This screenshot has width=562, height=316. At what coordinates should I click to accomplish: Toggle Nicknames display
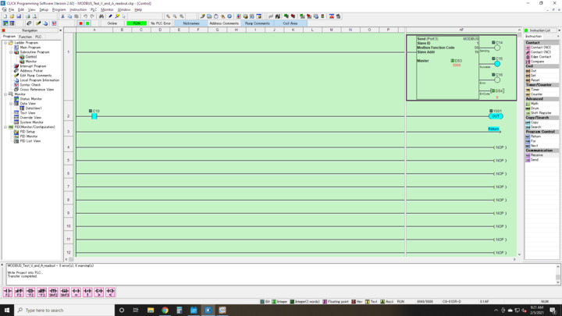(x=191, y=23)
